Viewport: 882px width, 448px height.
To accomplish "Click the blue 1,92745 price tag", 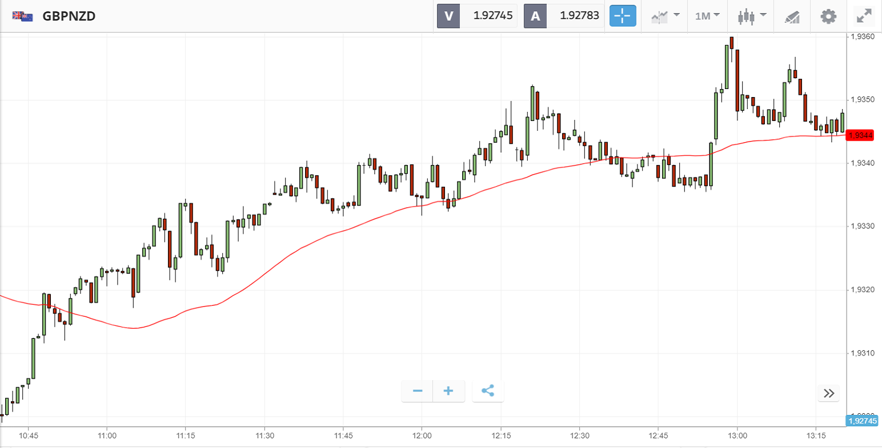I will pos(862,421).
